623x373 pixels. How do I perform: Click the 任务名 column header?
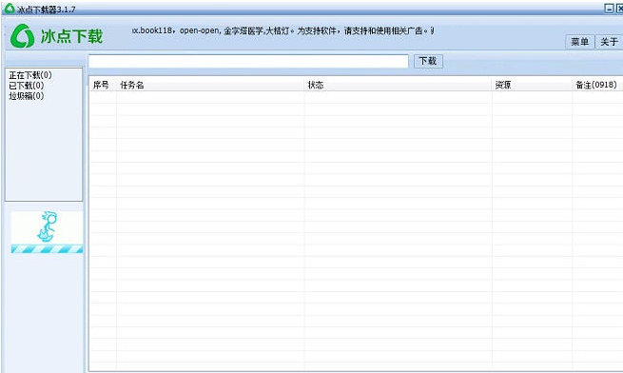pos(210,85)
